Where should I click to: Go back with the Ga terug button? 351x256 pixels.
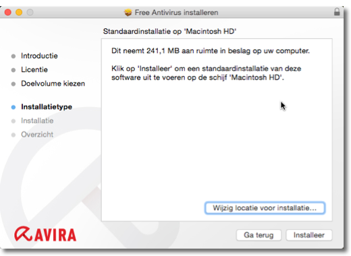pyautogui.click(x=259, y=235)
